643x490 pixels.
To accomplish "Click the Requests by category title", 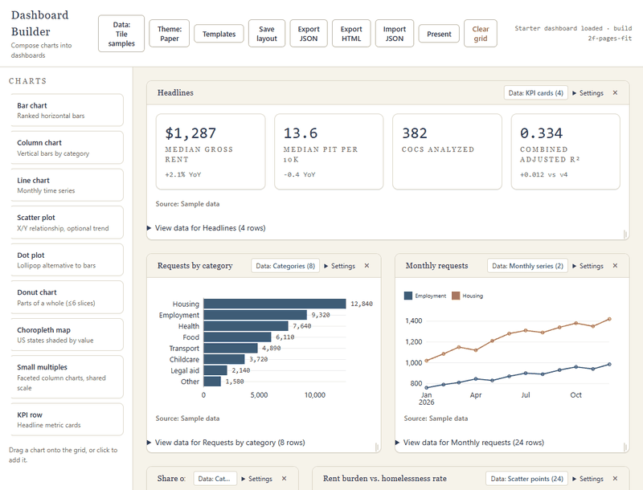I will pyautogui.click(x=195, y=266).
